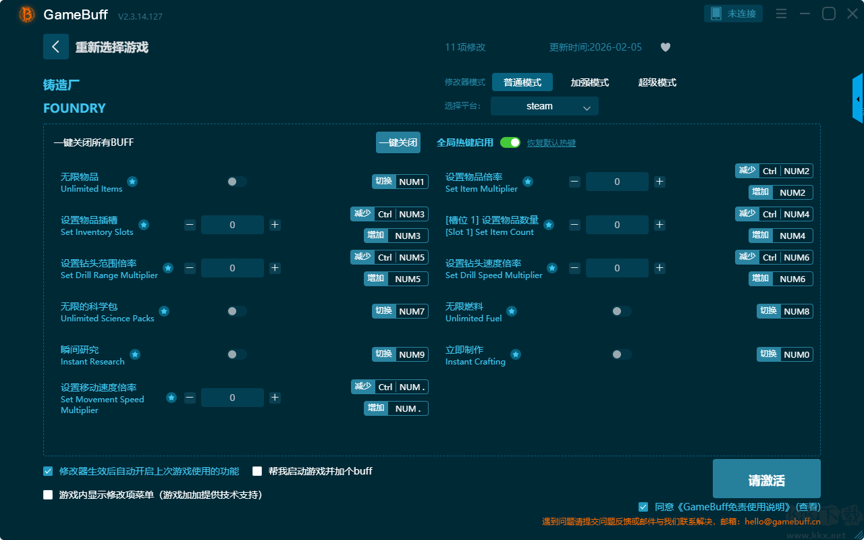Click star icon beside Instant Research
Viewport: 864px width, 540px height.
[x=135, y=354]
